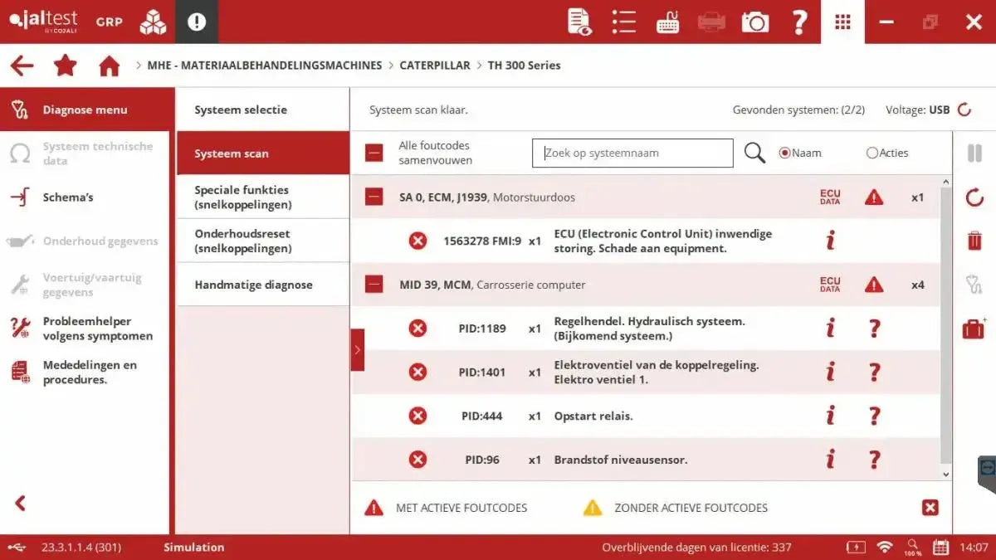Open the virtual keyboard icon

point(667,22)
